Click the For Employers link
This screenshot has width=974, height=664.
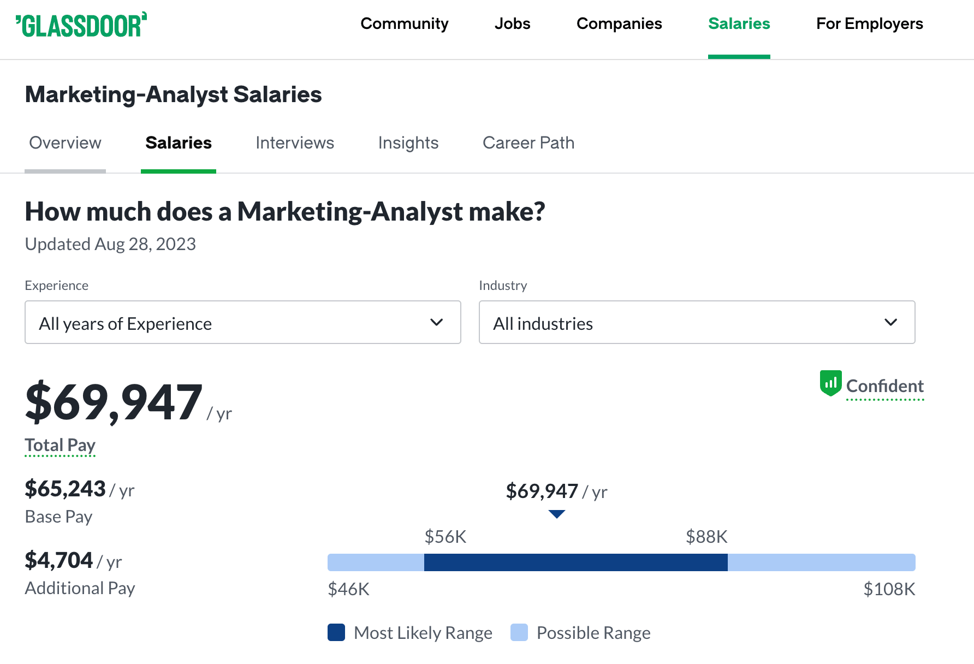click(x=869, y=23)
